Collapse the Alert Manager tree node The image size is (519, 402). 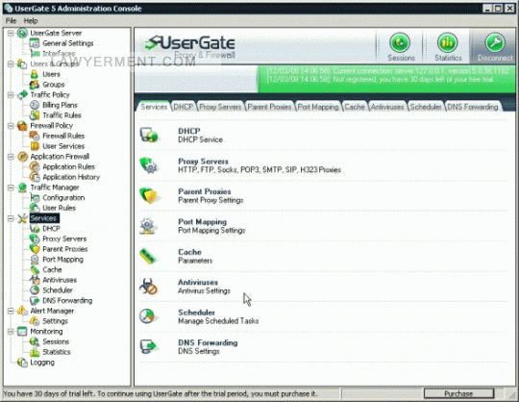[11, 311]
